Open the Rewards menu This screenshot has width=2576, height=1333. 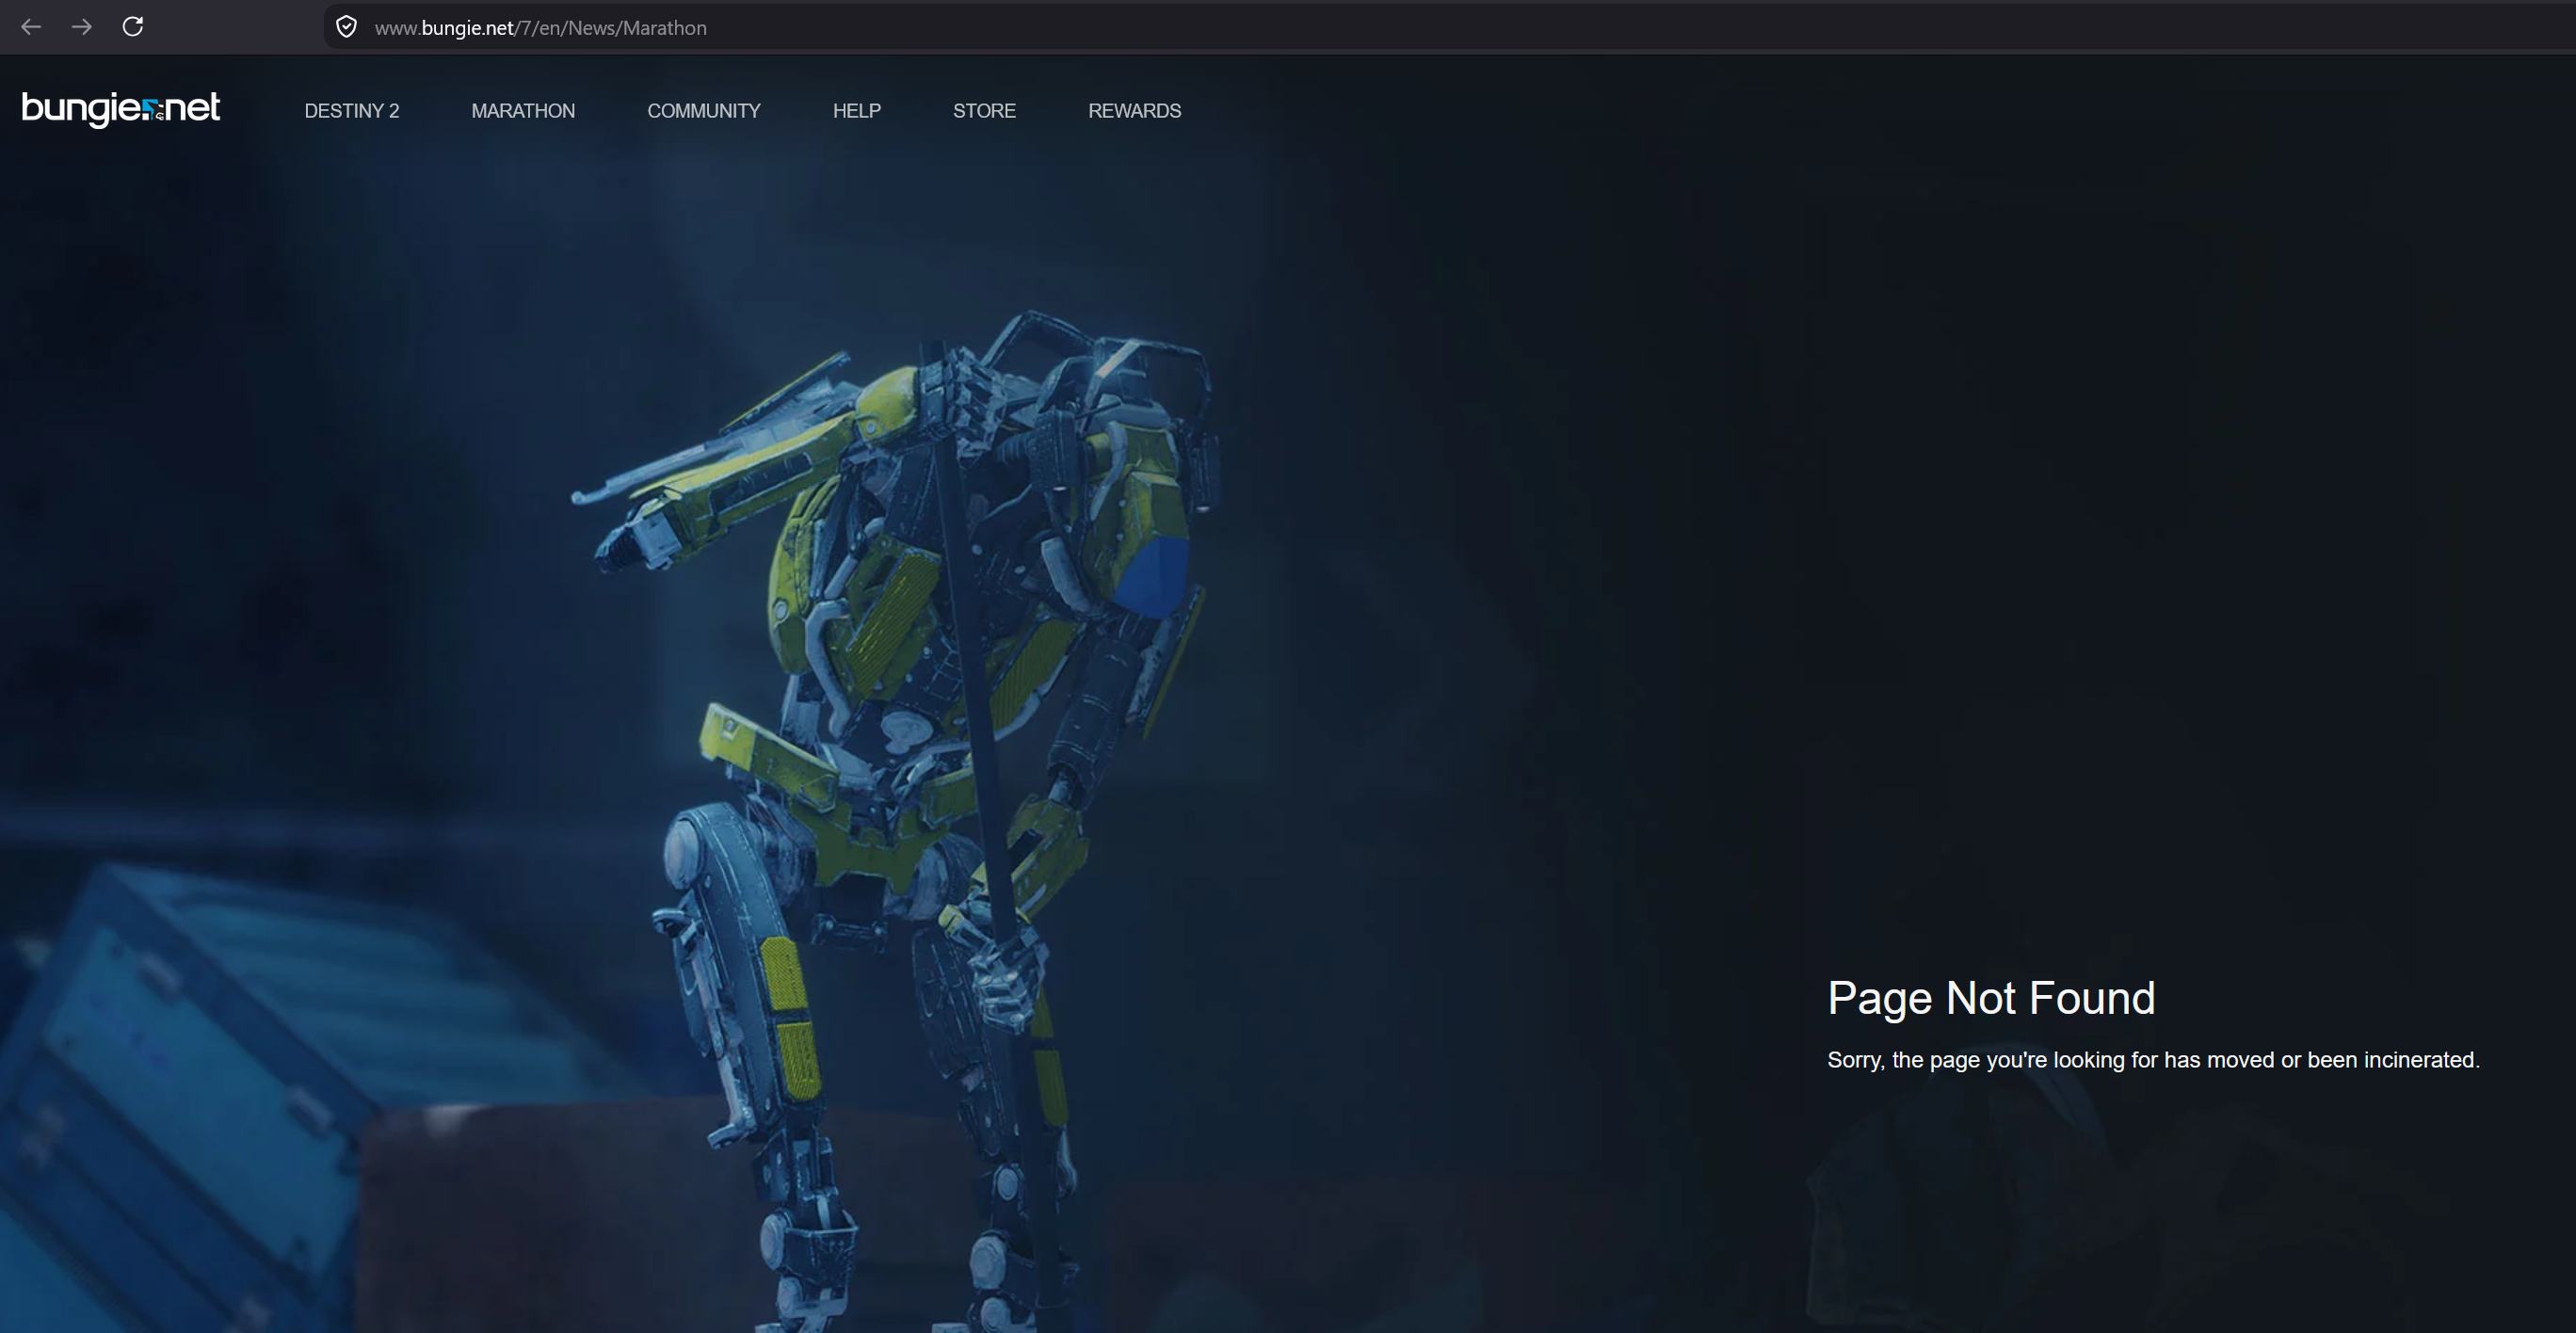1135,111
